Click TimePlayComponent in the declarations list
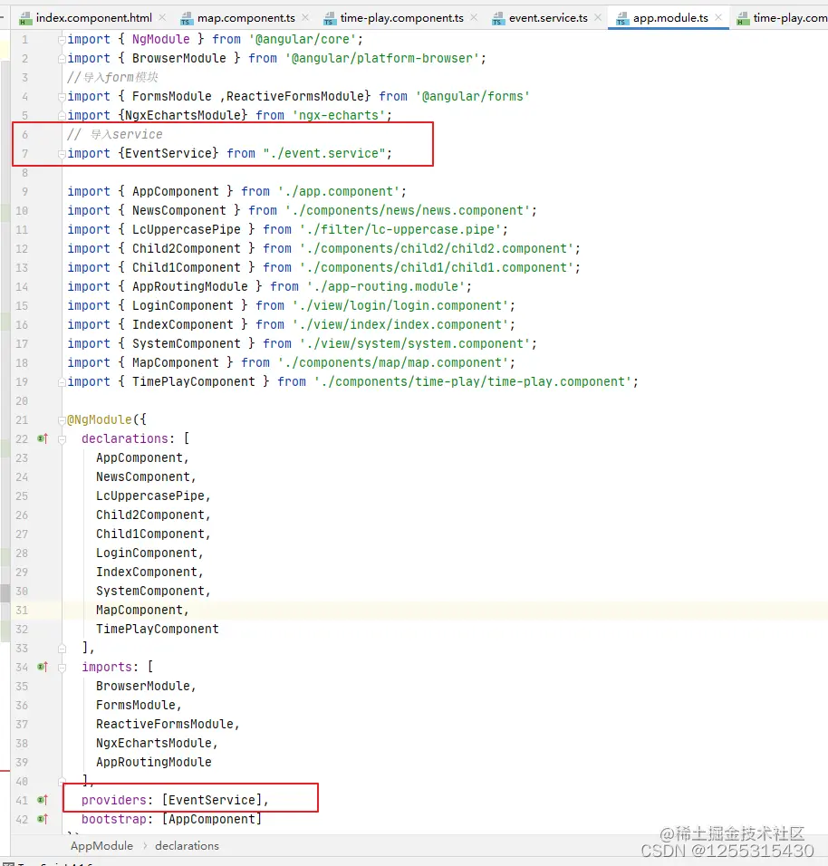Screen dimensions: 828x866 tap(158, 629)
